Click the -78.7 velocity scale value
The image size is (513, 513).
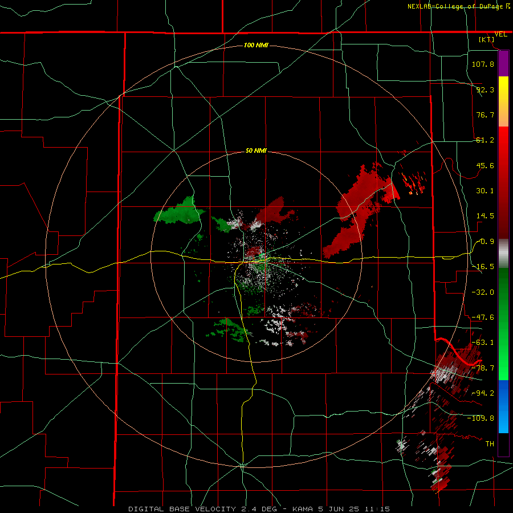click(x=483, y=368)
